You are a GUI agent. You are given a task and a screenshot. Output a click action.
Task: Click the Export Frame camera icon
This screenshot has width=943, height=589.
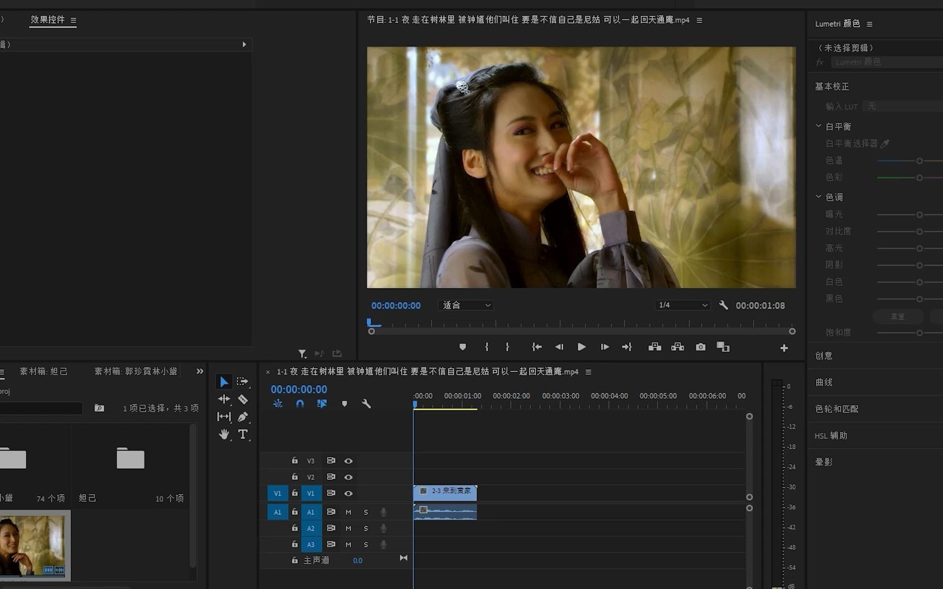[x=701, y=347]
